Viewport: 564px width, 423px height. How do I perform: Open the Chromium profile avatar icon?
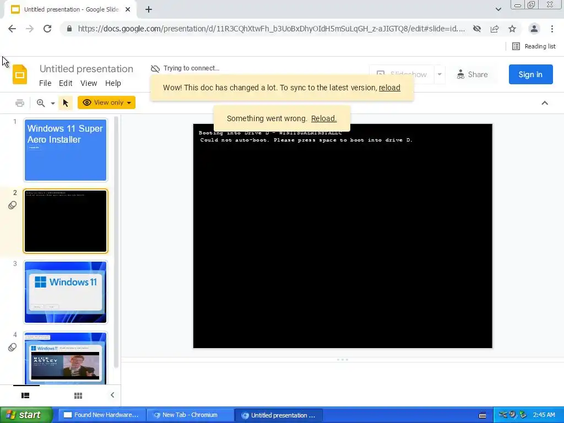tap(534, 29)
